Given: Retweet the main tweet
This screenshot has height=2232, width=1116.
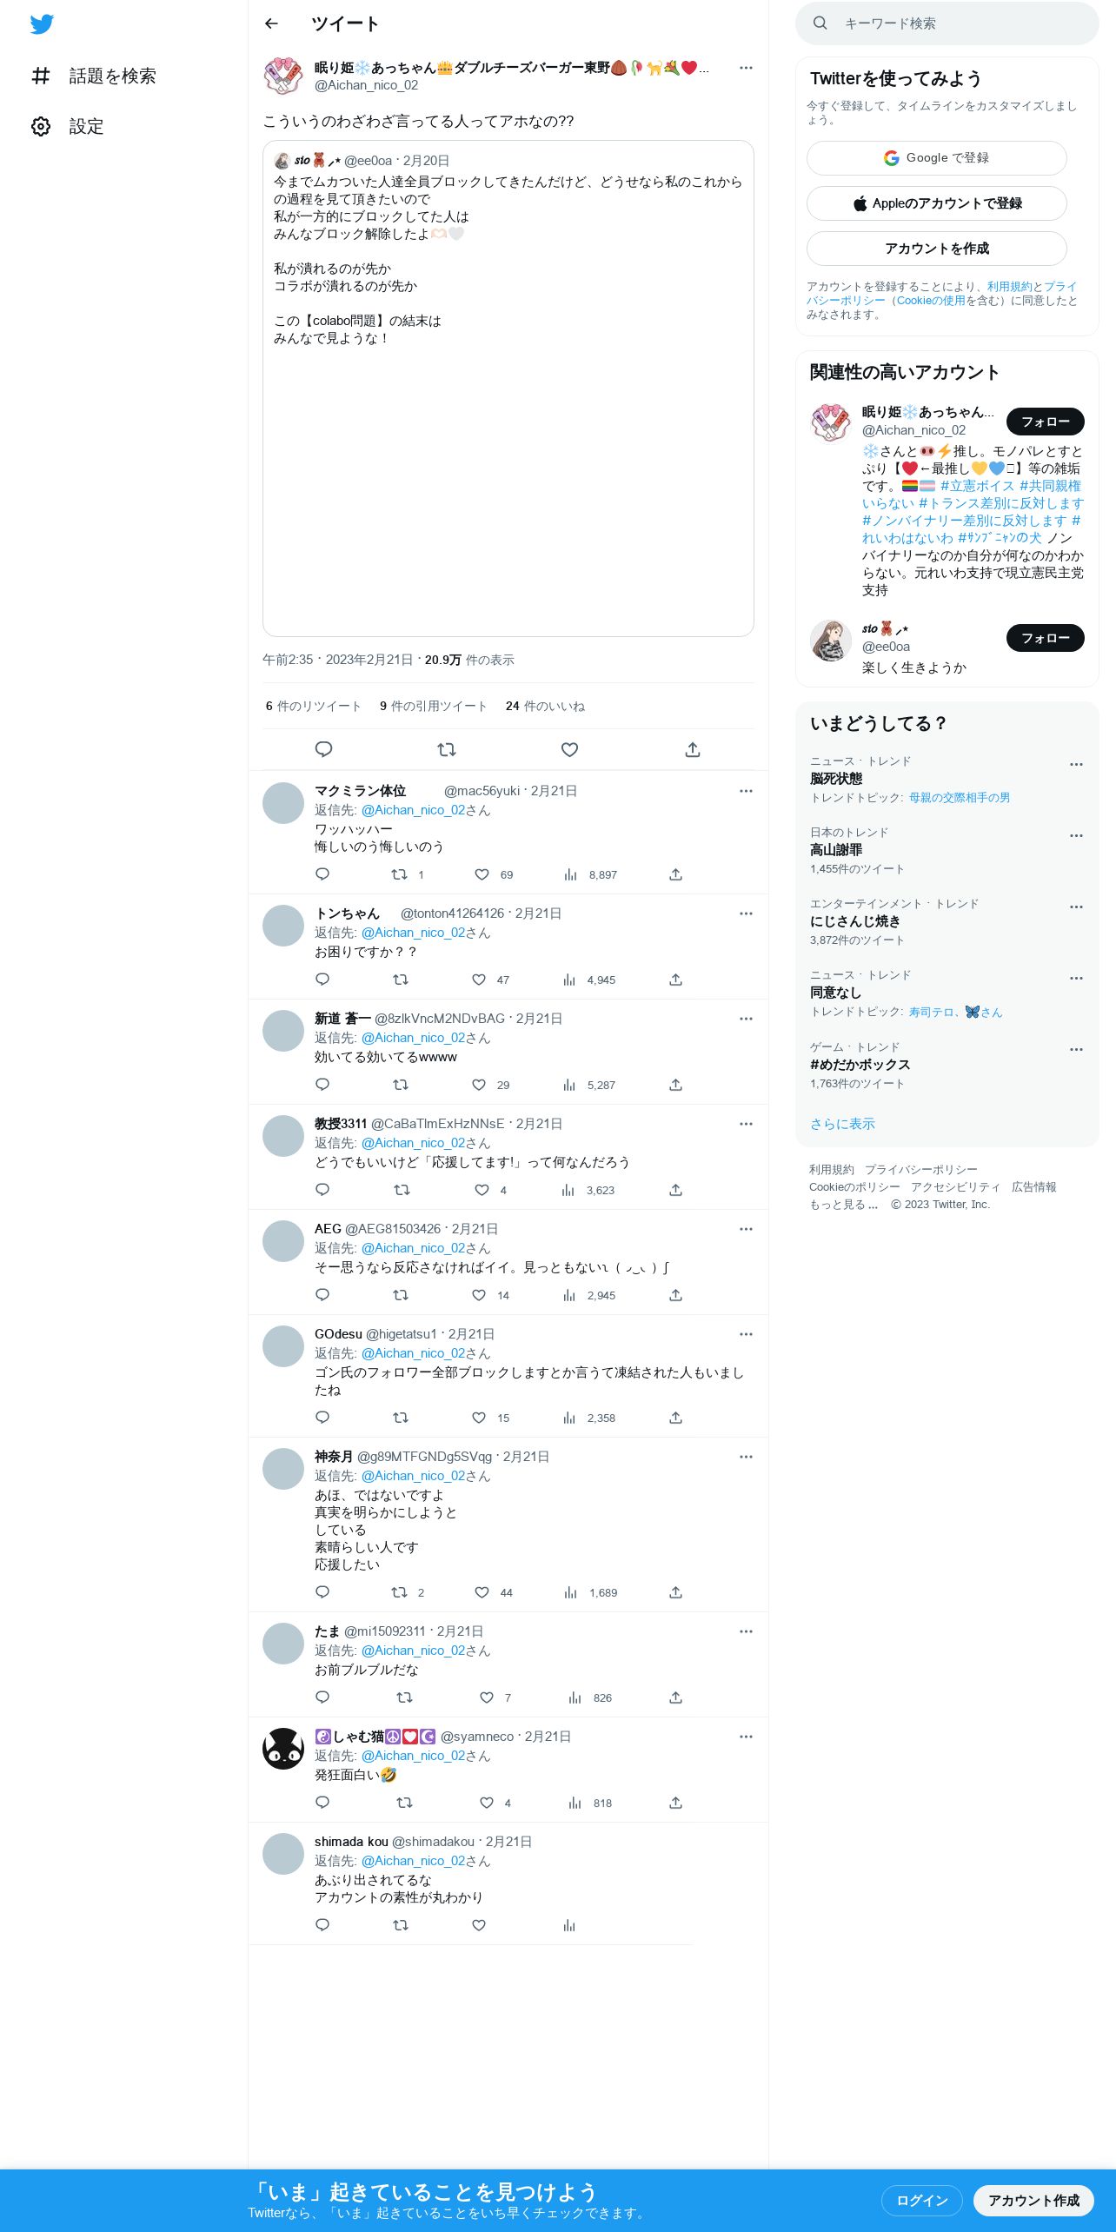Looking at the screenshot, I should click(447, 749).
